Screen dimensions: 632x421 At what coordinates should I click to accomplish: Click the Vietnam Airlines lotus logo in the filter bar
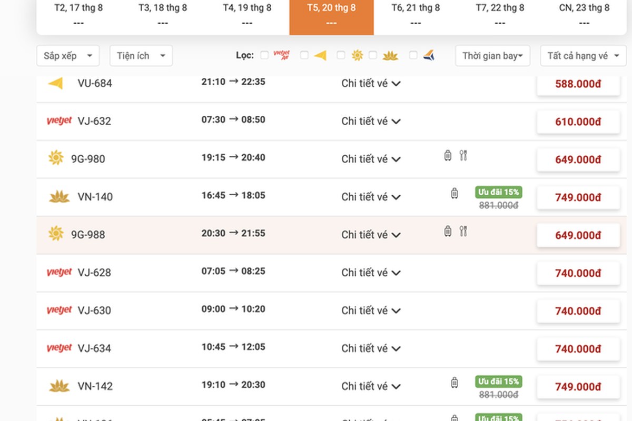tap(390, 55)
